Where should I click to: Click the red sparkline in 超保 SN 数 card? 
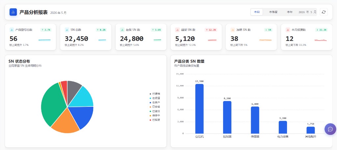click(x=212, y=40)
